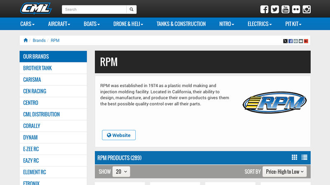The width and height of the screenshot is (330, 185).
Task: Open CML Distribution brand in sidebar
Action: [x=53, y=114]
